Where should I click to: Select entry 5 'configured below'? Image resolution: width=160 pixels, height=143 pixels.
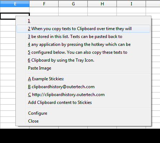pos(83,52)
